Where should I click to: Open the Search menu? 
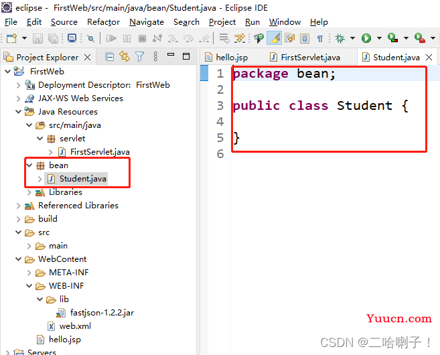(x=186, y=22)
